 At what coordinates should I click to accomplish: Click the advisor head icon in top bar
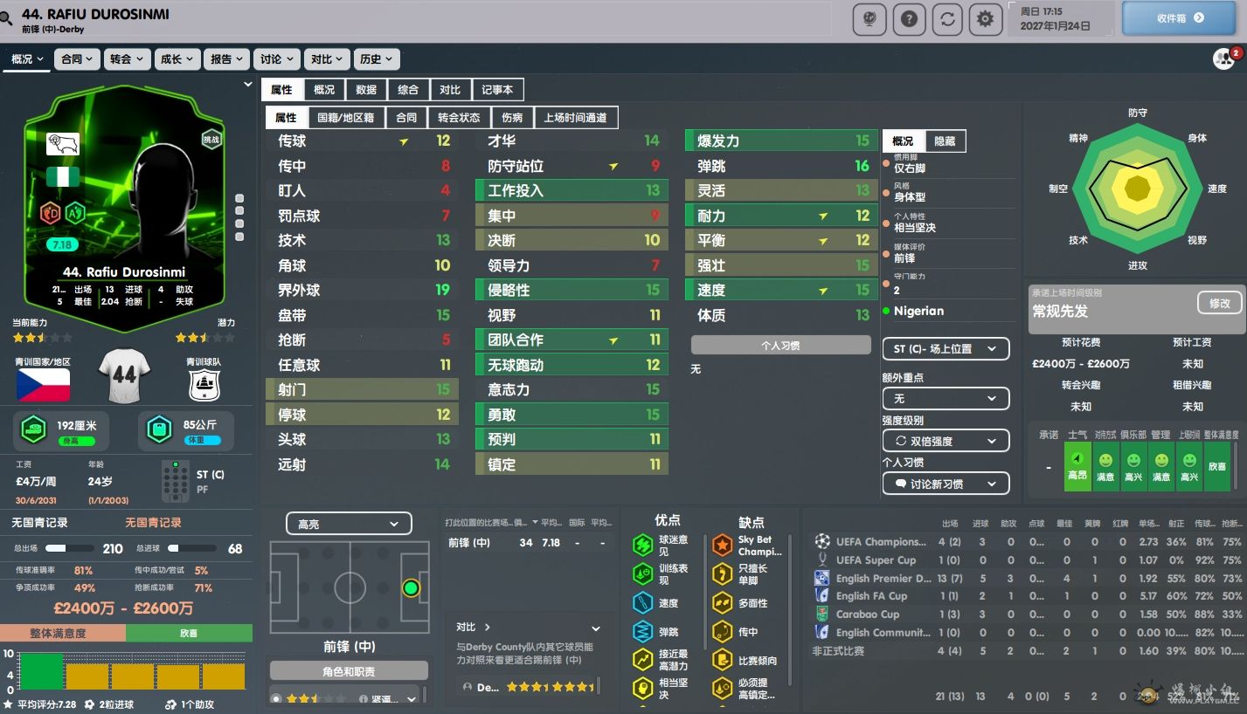point(869,18)
